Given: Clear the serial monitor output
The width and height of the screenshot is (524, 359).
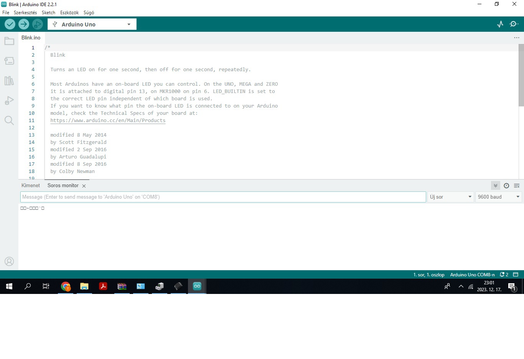Looking at the screenshot, I should click(x=517, y=186).
